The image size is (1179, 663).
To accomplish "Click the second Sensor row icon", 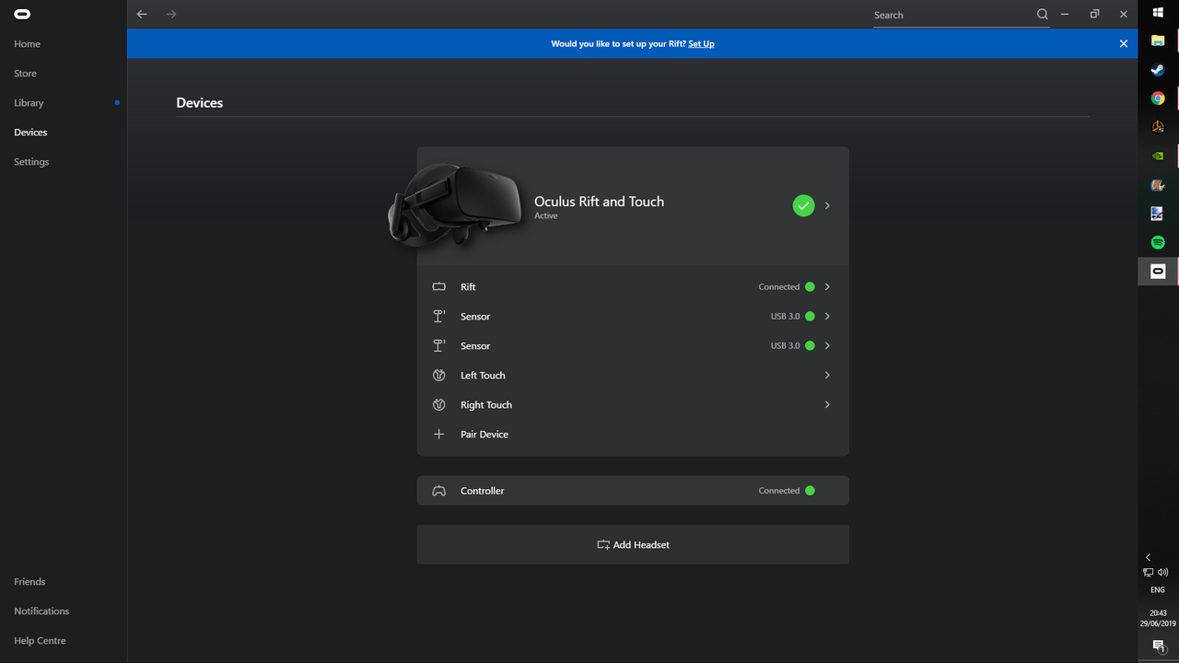I will tap(439, 345).
